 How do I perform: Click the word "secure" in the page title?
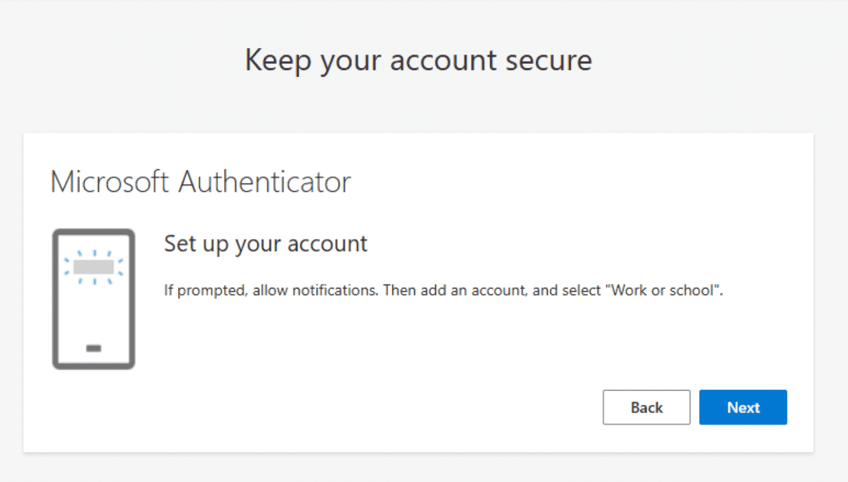548,60
